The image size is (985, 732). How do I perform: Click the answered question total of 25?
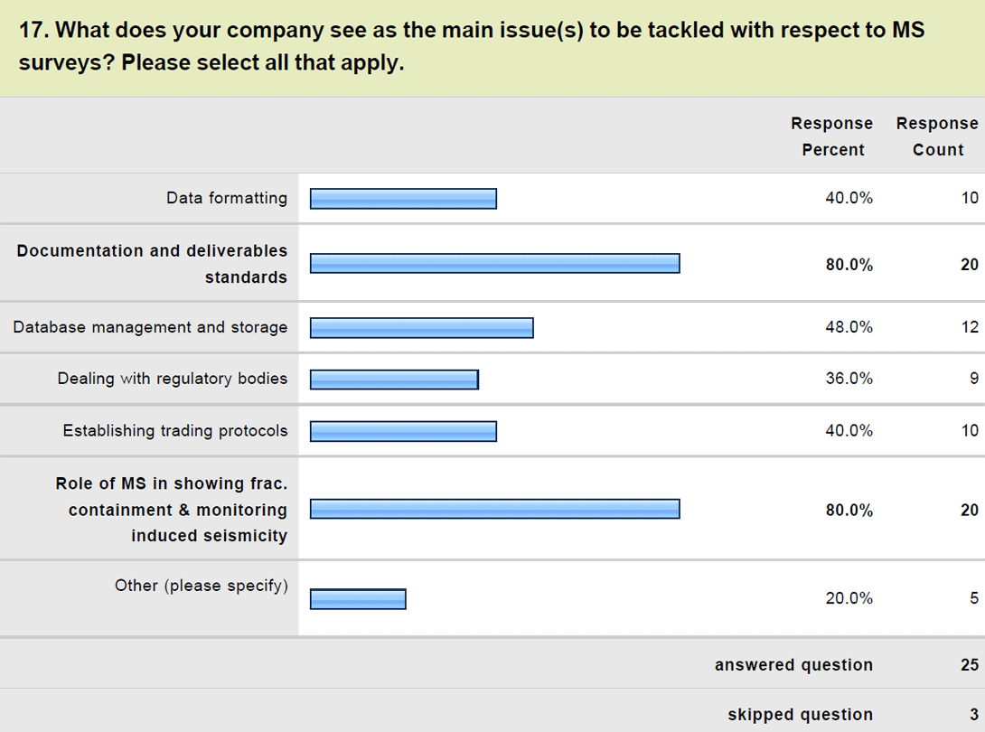[970, 665]
